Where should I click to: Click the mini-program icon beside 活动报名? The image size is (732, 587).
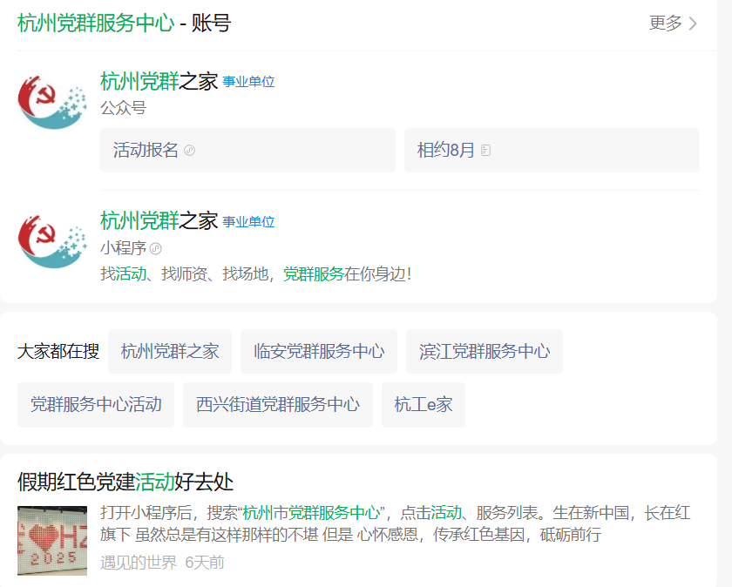tap(190, 151)
